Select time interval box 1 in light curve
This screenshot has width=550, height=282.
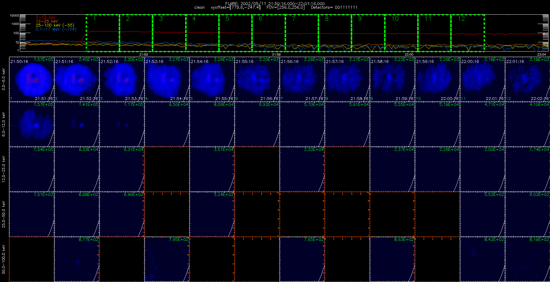pyautogui.click(x=103, y=33)
